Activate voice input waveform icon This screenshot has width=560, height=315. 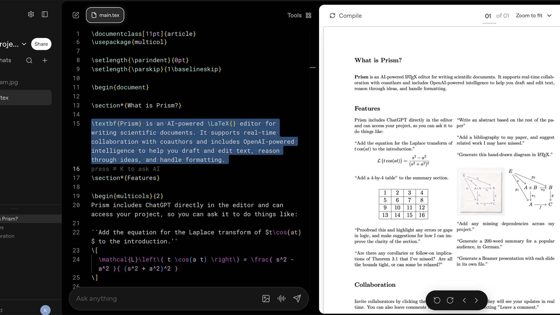point(281,298)
